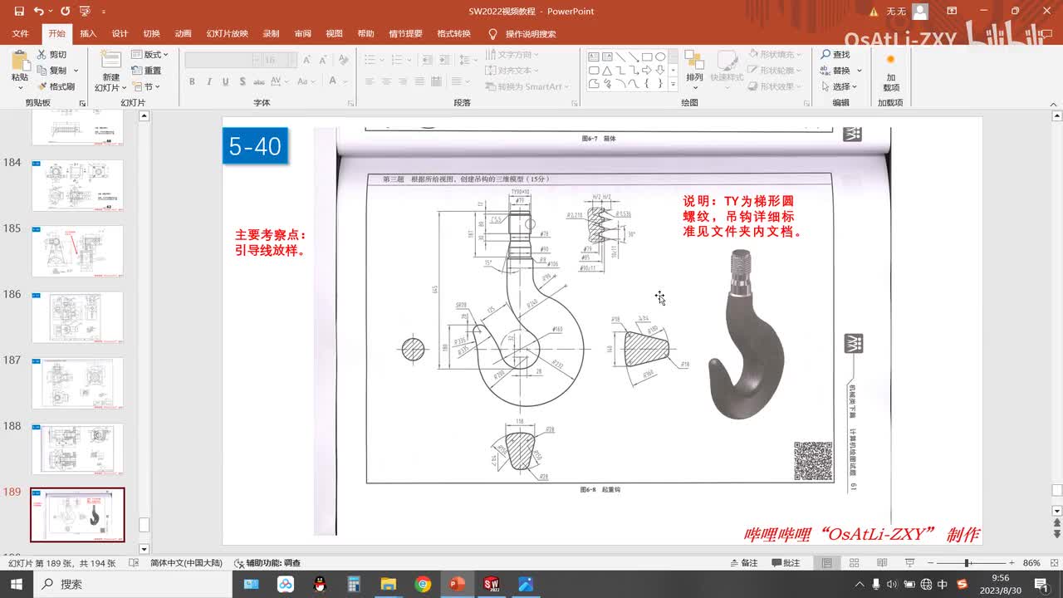The width and height of the screenshot is (1063, 598).
Task: Switch to the Animations (动画) tab
Action: pos(183,34)
